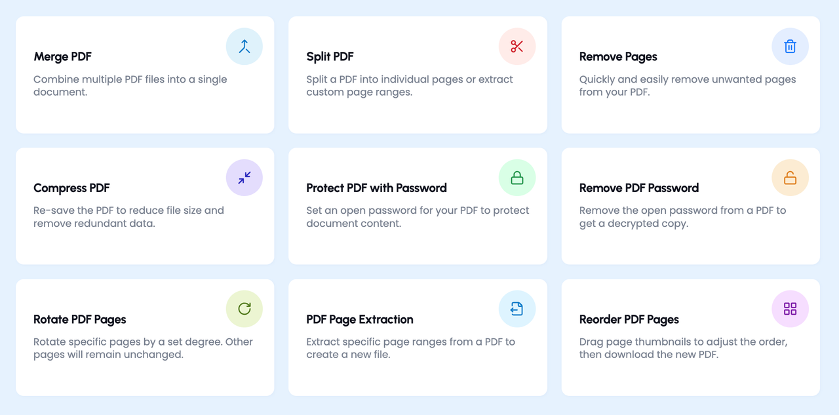Open the PDF Page Extraction title
839x415 pixels.
tap(359, 320)
